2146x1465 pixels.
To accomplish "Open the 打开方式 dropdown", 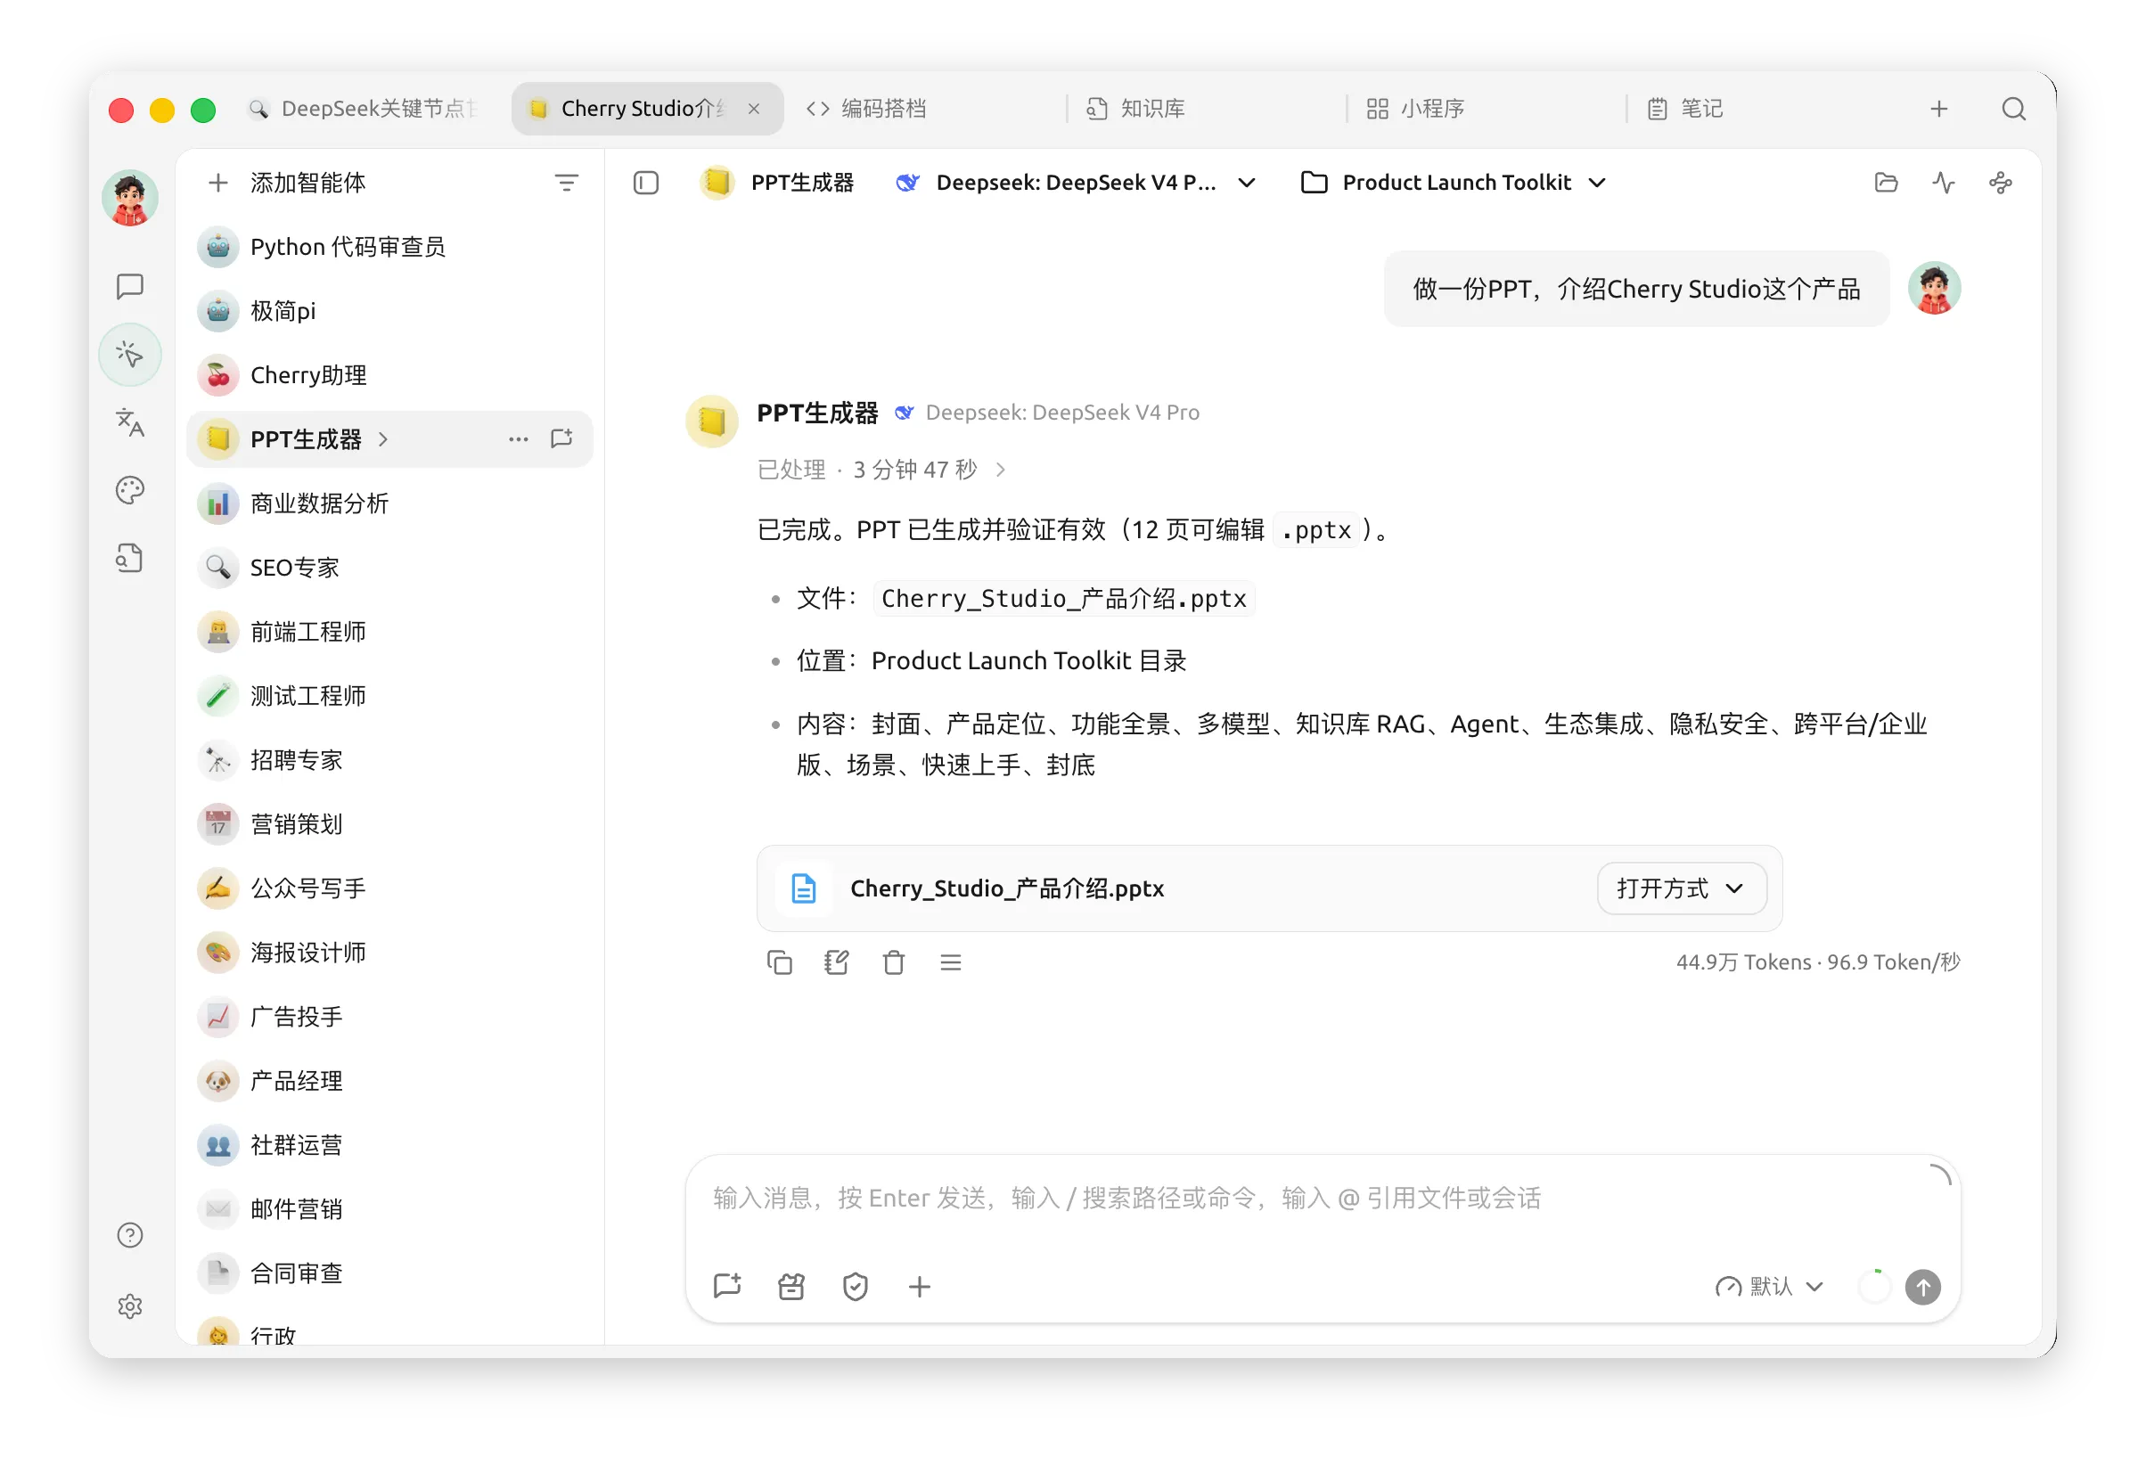I will (x=1682, y=889).
